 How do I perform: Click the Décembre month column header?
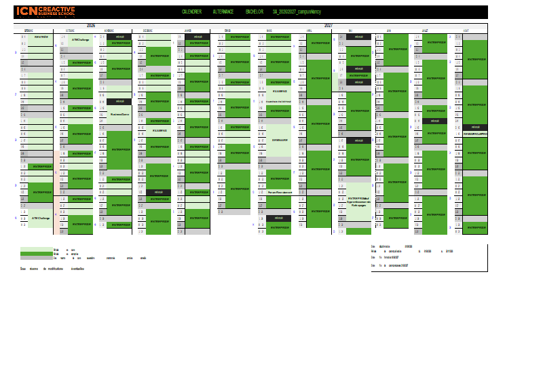click(147, 31)
